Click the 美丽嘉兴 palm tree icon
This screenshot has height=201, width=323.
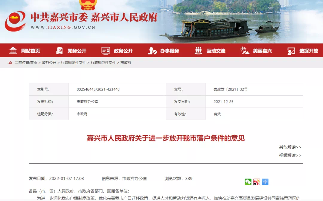click(245, 50)
